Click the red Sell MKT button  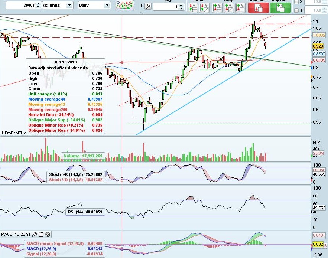258,7
